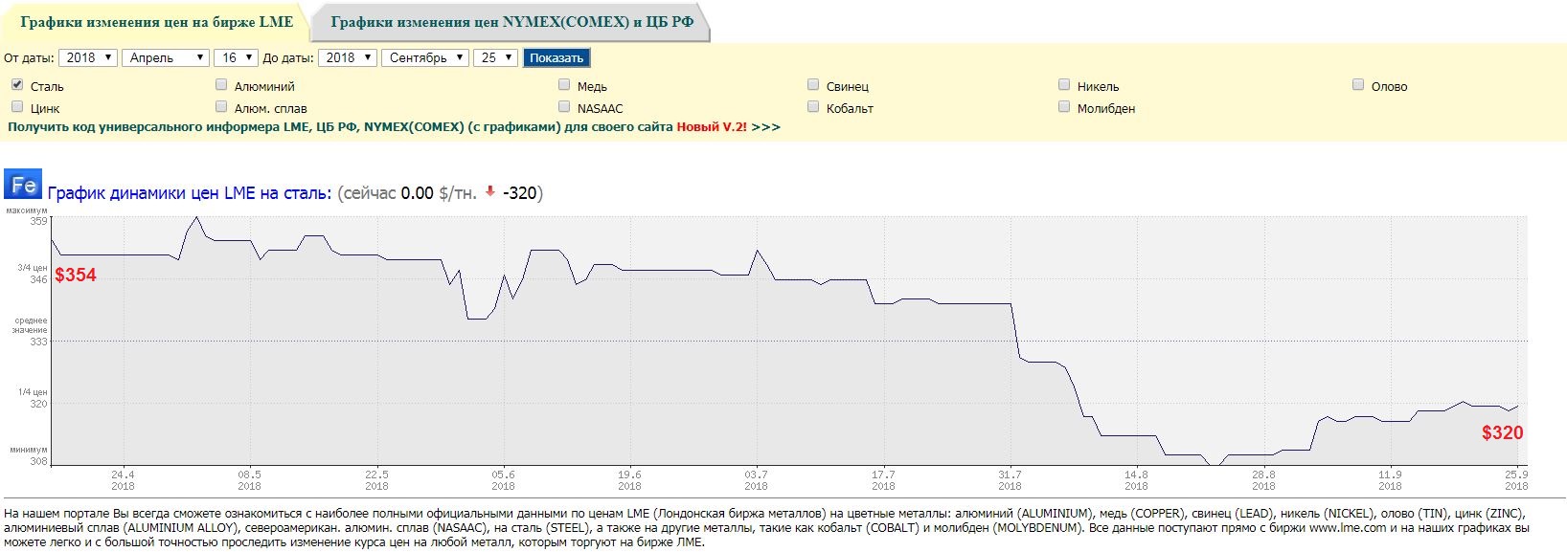Enable the Алюминий checkbox
1567x552 pixels.
[221, 84]
